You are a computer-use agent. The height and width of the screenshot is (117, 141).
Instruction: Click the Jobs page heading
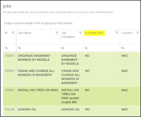(x=7, y=6)
